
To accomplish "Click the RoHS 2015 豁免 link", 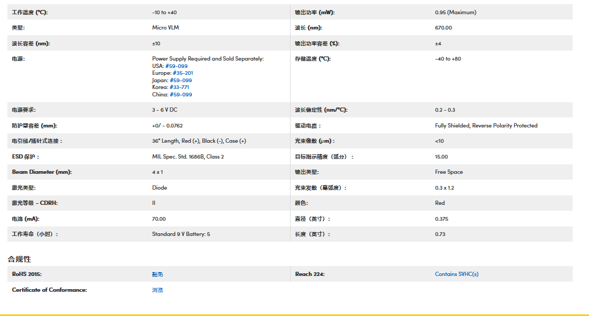I will 157,274.
